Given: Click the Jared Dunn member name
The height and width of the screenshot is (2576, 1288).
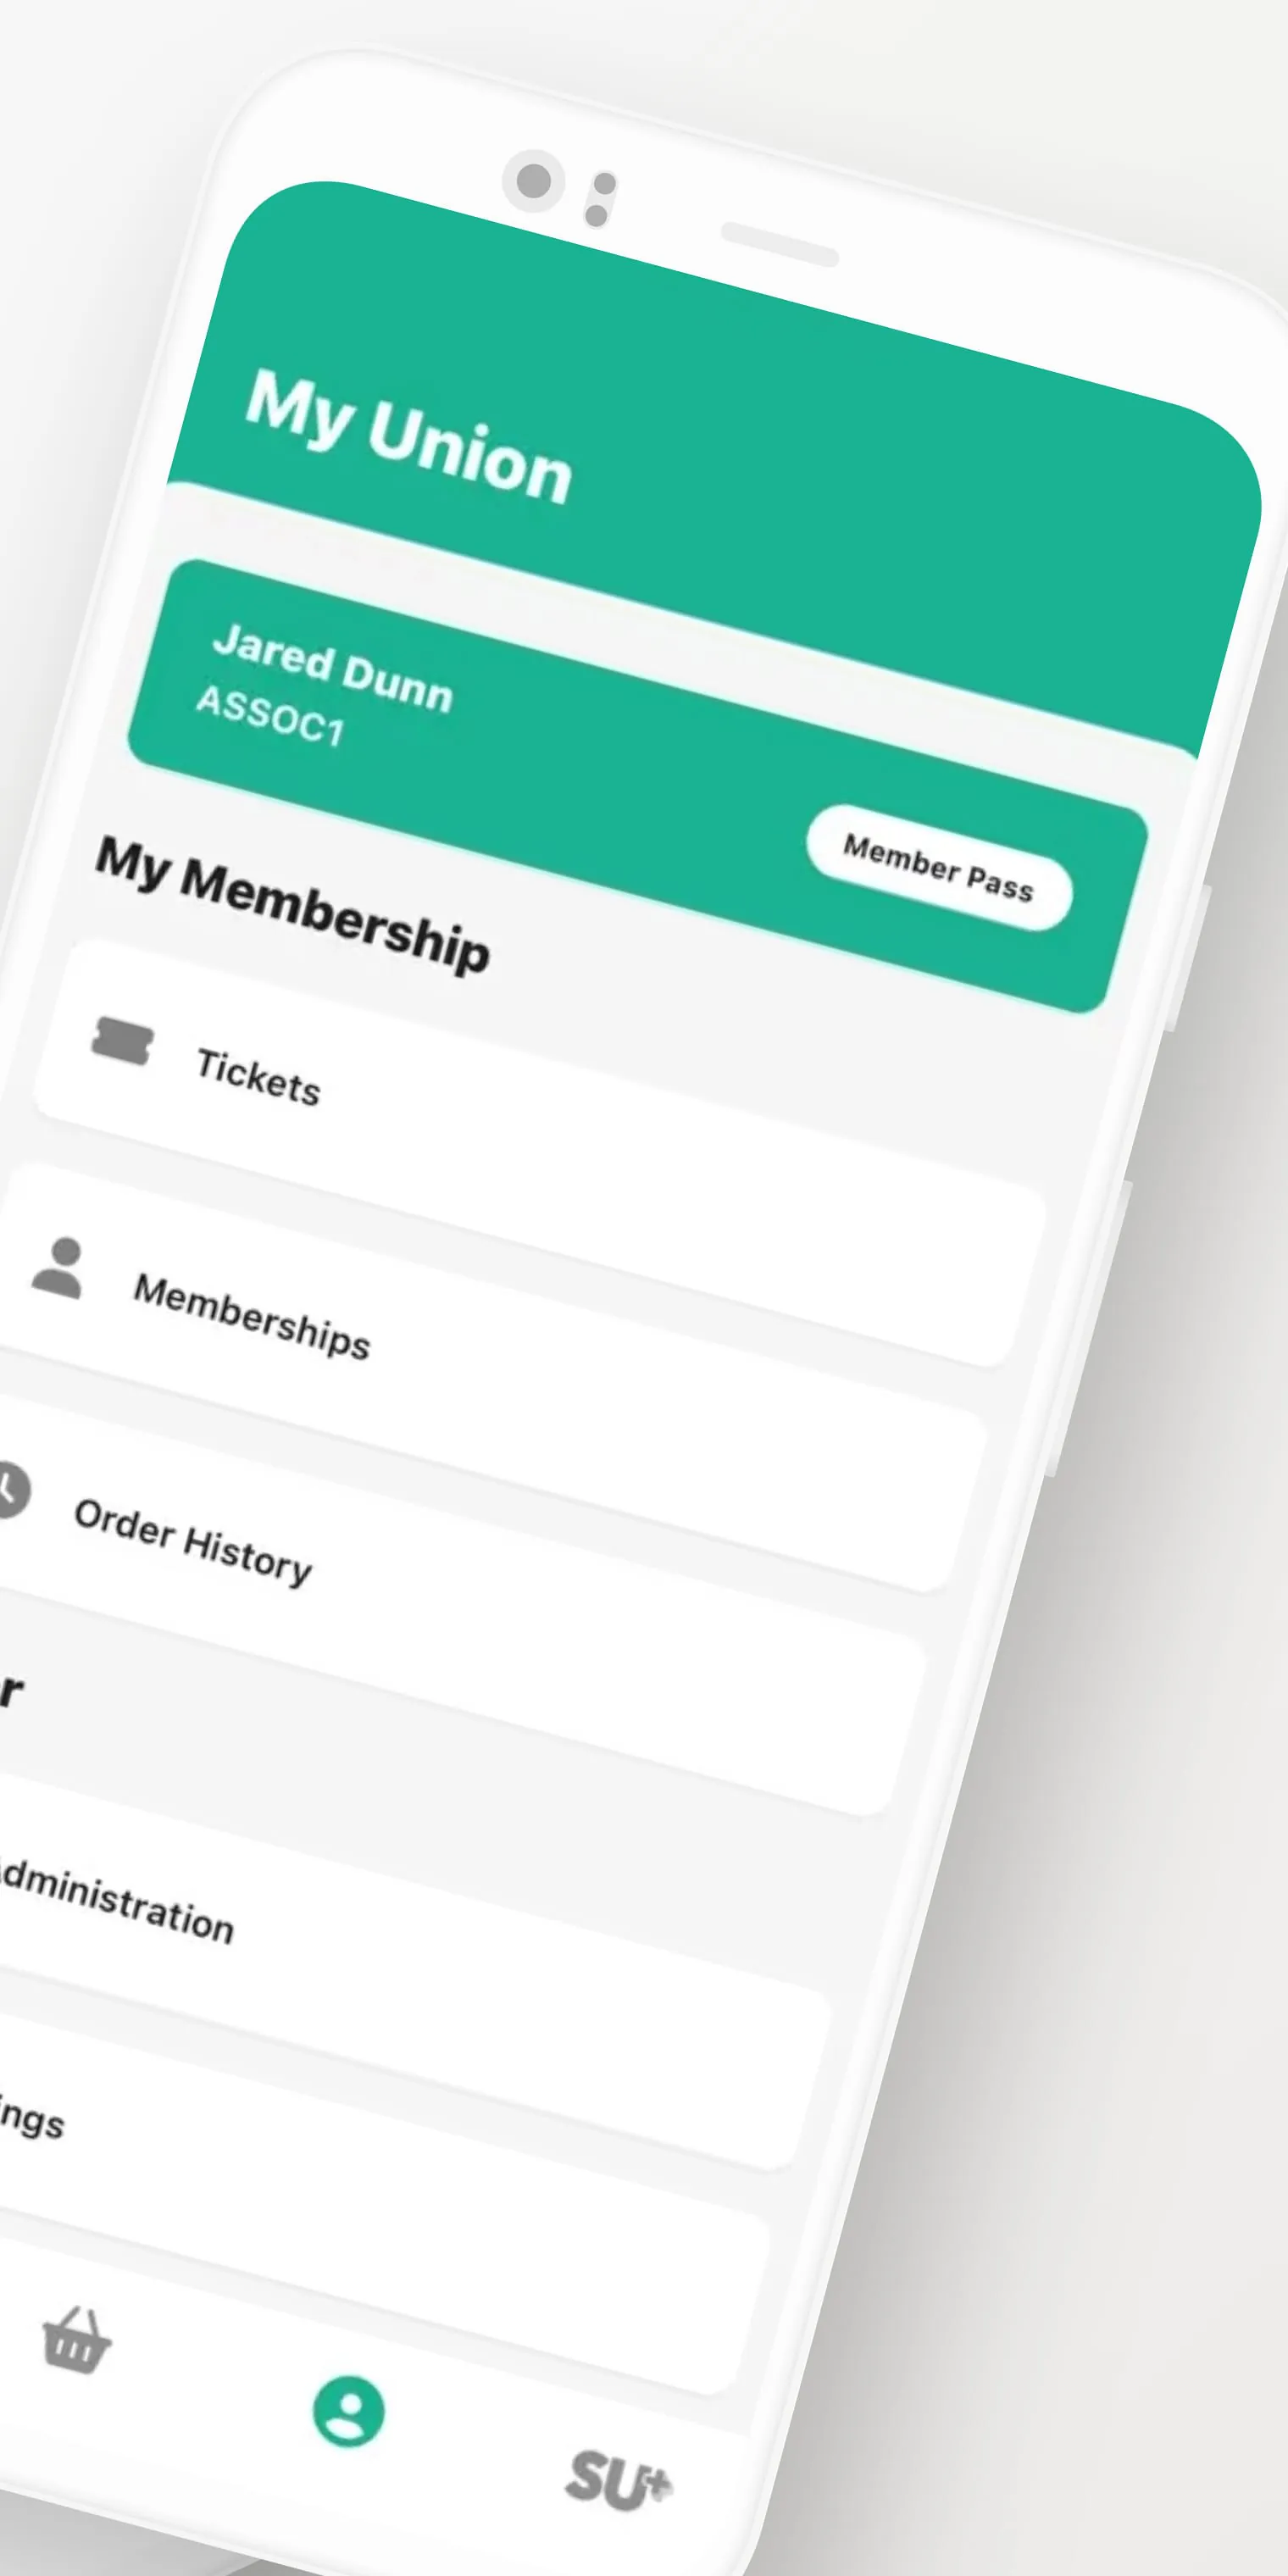Looking at the screenshot, I should pos(333,668).
